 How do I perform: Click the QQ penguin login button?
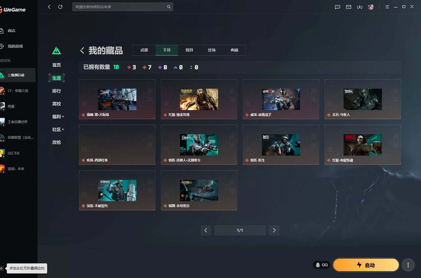322,265
